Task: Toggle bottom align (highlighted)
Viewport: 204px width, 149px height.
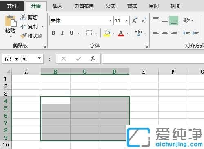Action: (x=174, y=20)
